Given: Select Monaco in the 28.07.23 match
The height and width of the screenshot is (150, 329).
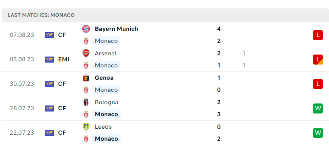Looking at the screenshot, I should click(106, 114).
